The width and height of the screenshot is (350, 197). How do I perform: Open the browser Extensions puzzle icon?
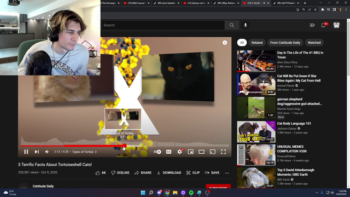pos(322,10)
